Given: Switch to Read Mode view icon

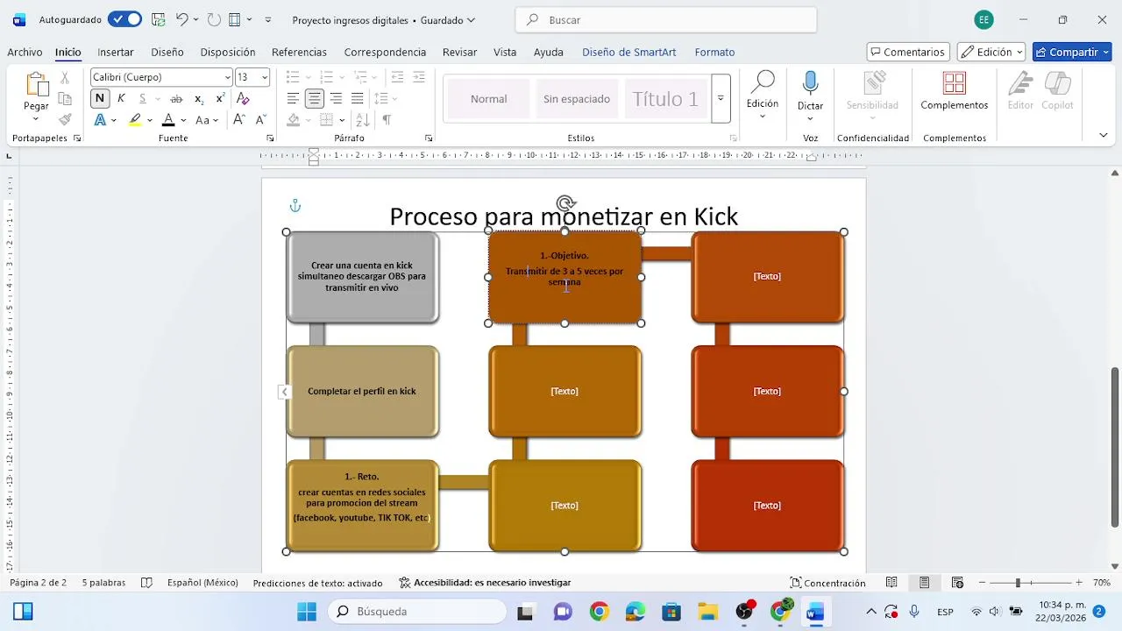Looking at the screenshot, I should click(x=891, y=583).
